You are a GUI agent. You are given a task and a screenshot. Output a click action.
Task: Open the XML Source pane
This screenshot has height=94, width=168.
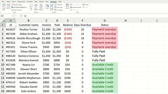pyautogui.click(x=67, y=6)
